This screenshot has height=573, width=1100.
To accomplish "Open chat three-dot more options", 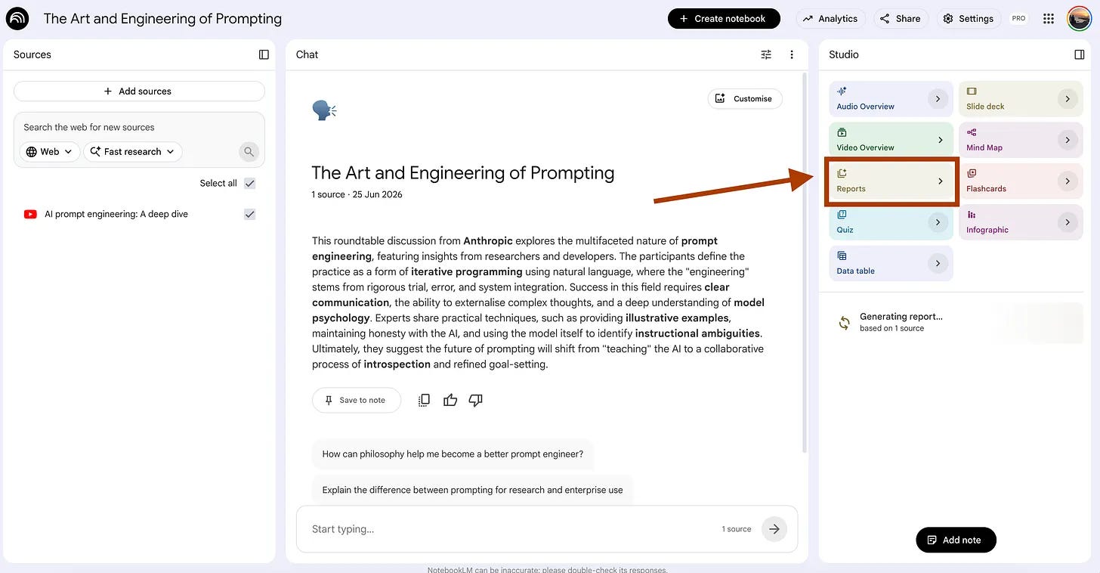I will (x=792, y=54).
